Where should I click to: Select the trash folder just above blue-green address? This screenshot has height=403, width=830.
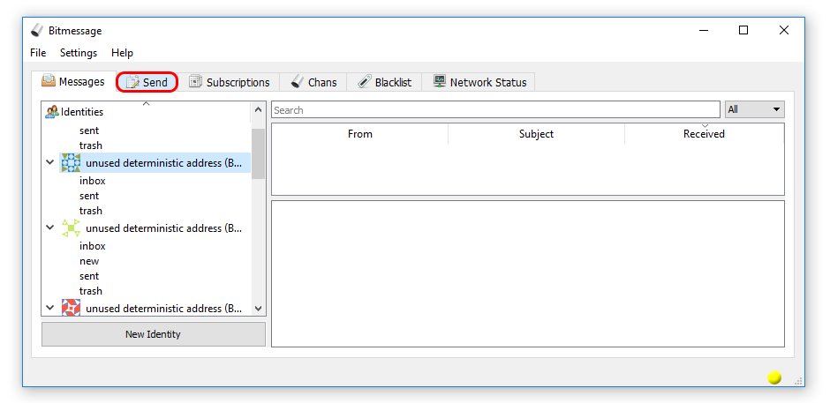coord(91,146)
